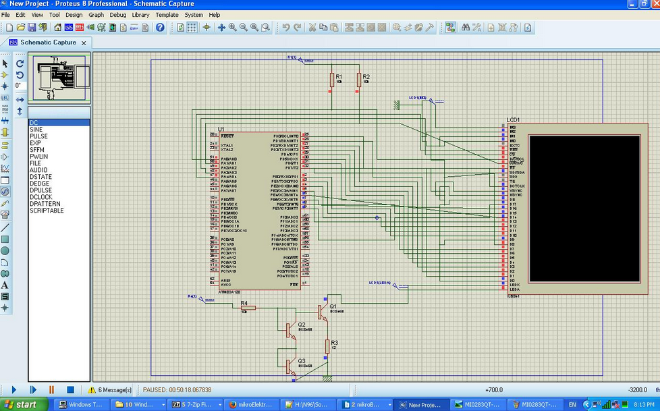Switch to the mikroElektronika taskbar window
Viewport: 660px width, 411px height.
point(253,404)
